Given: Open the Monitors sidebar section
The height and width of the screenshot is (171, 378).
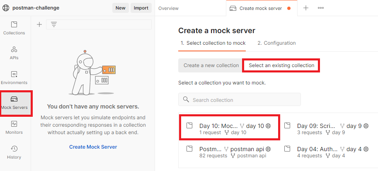Looking at the screenshot, I should tap(14, 128).
